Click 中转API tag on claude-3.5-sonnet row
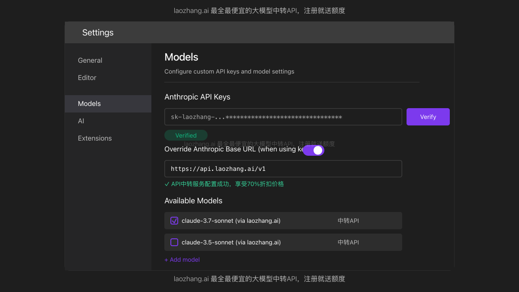This screenshot has height=292, width=519. click(x=348, y=242)
